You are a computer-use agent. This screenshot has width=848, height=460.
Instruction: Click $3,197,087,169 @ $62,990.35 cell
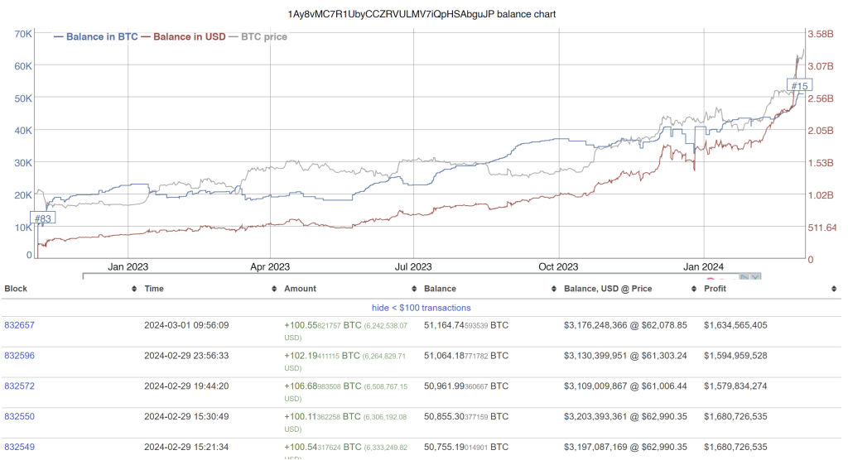(626, 447)
